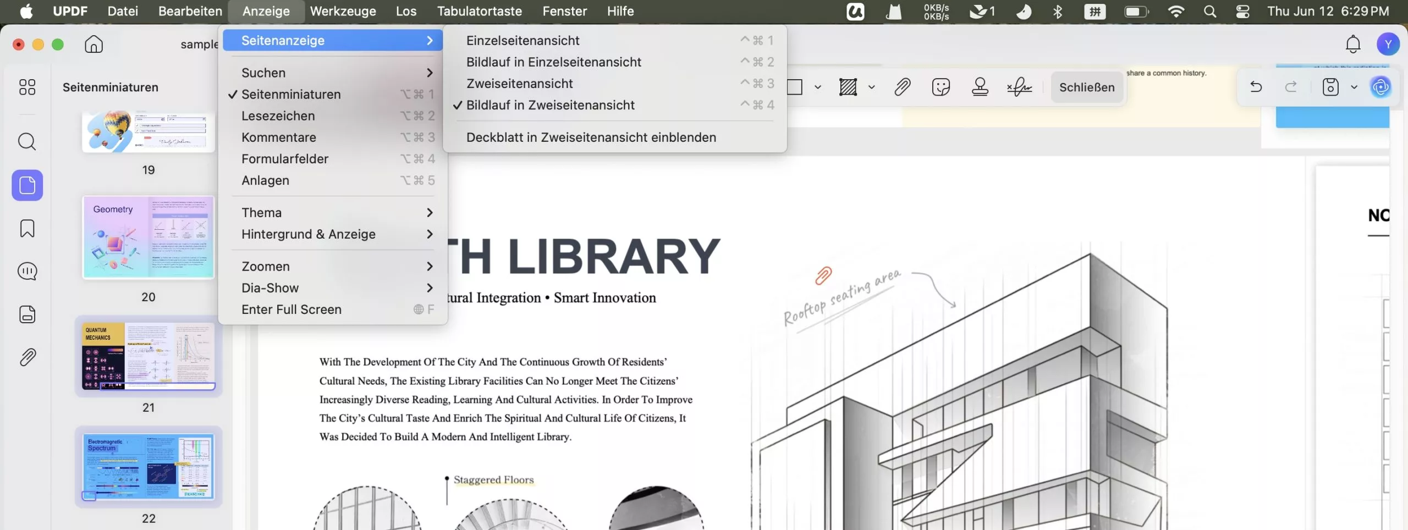The height and width of the screenshot is (530, 1408).
Task: Click the paperclip annotation on the document
Action: (x=823, y=275)
